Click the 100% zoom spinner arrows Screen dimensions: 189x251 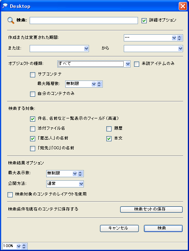pos(24,246)
